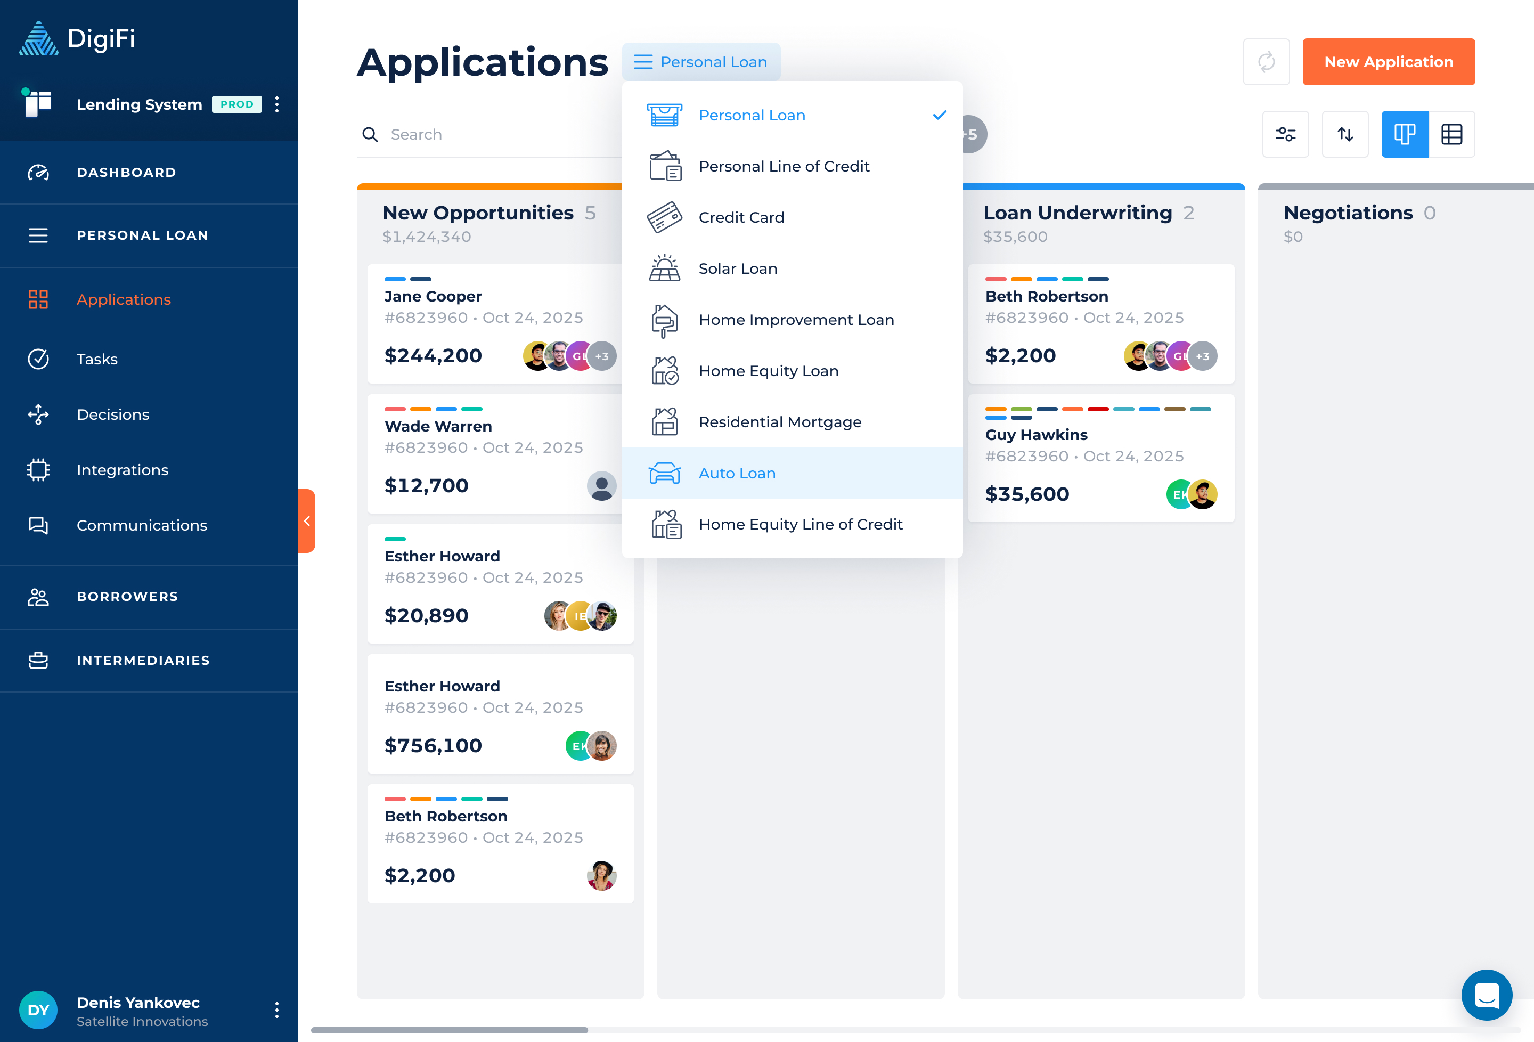Click the horizontal scrollbar at bottom
1534x1042 pixels.
(449, 1030)
